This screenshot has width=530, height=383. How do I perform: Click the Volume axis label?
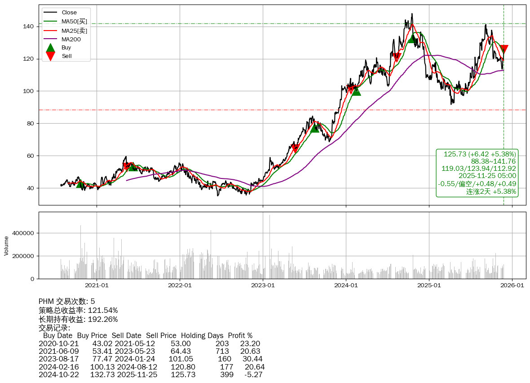[6, 245]
